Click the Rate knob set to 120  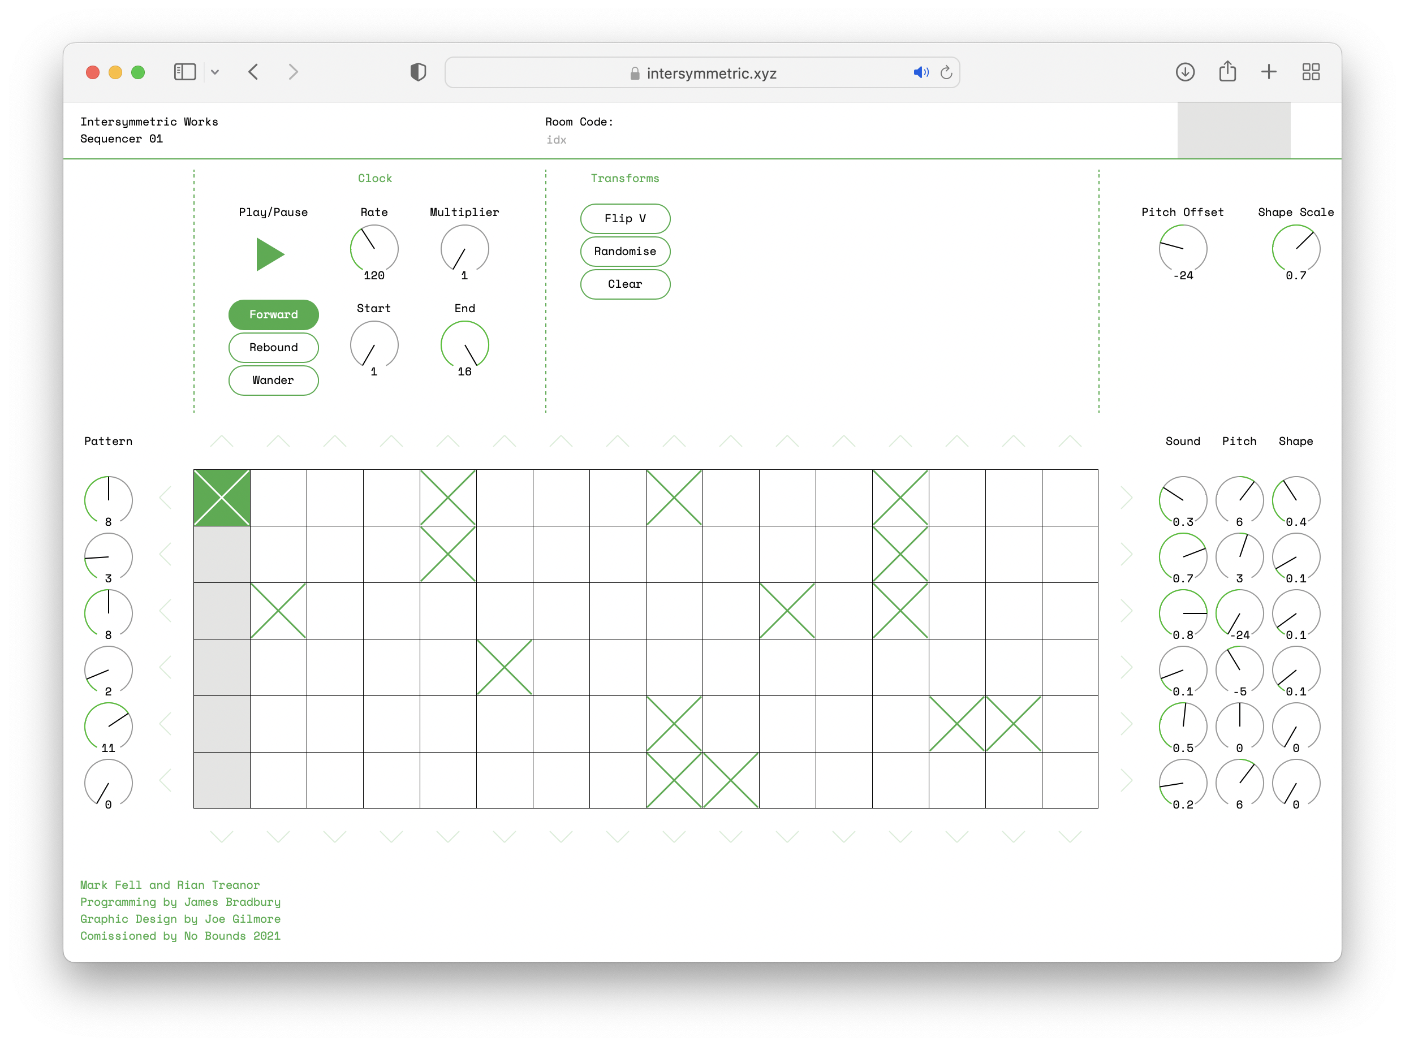tap(374, 249)
